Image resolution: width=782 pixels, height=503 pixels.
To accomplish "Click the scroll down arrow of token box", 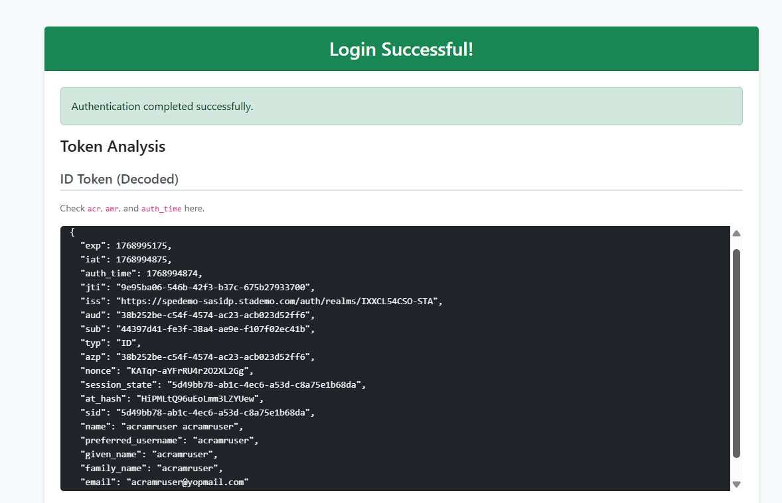I will coord(736,484).
